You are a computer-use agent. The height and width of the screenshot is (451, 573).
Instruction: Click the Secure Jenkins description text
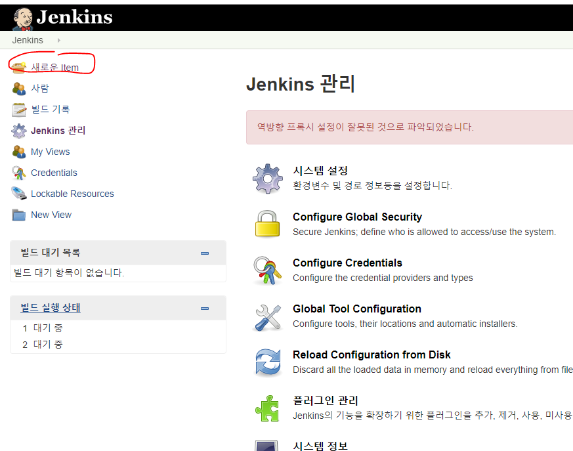tap(424, 232)
